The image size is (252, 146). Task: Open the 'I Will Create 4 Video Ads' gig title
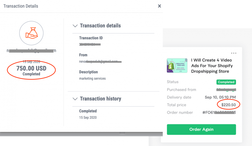212,66
